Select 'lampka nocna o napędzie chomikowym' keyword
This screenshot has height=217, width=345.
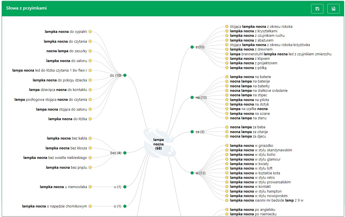54,206
